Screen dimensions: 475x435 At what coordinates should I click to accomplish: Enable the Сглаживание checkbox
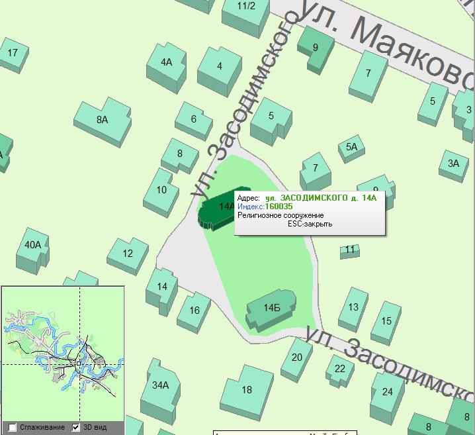[12, 428]
